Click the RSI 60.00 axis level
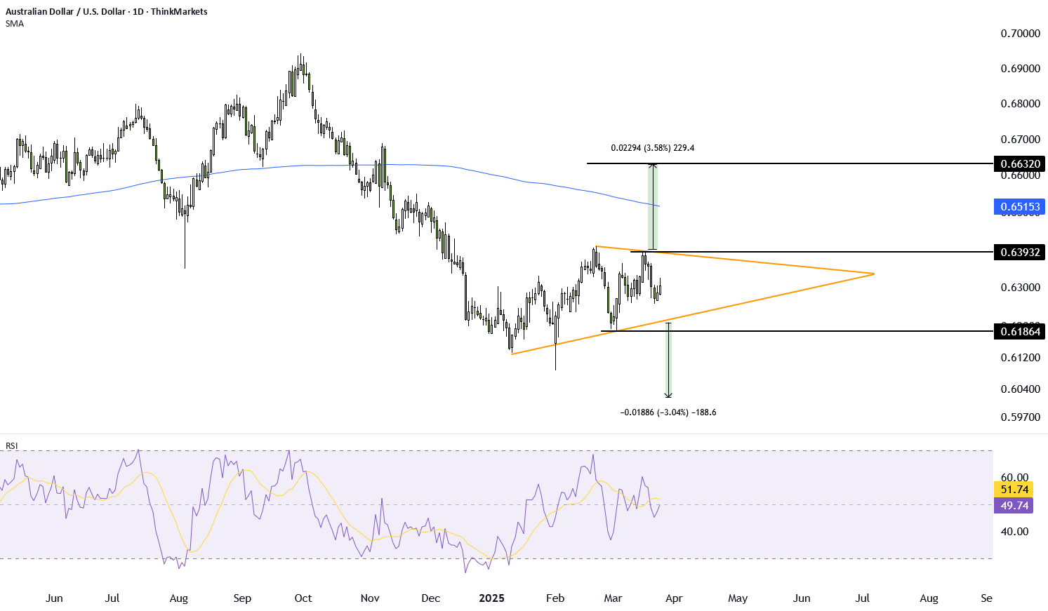The width and height of the screenshot is (1048, 611). (x=1014, y=478)
